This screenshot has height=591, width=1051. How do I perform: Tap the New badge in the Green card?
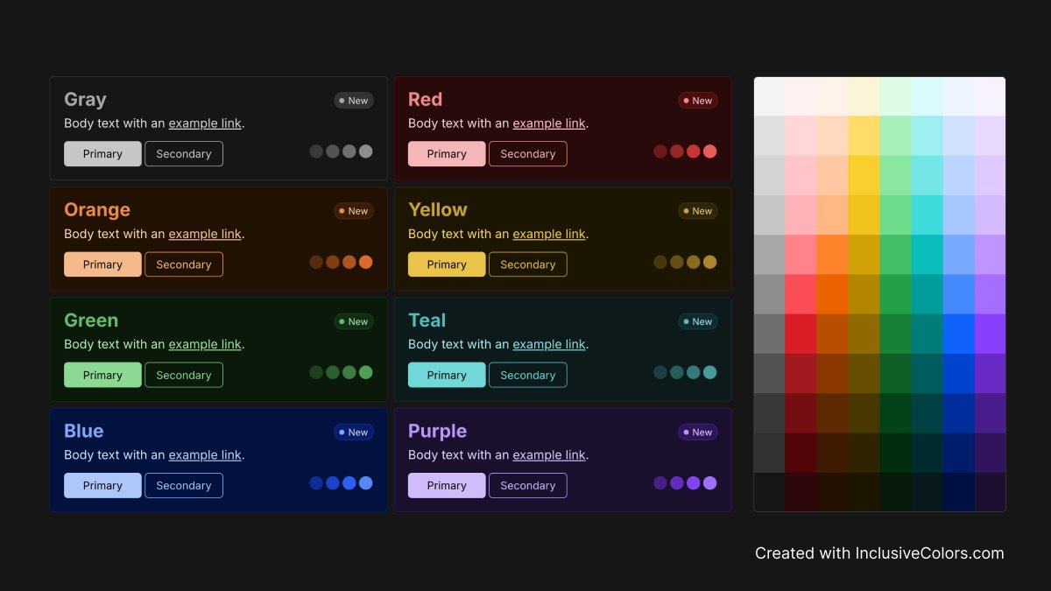[x=354, y=321]
